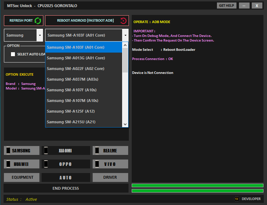Viewport: 267px width, 205px height.
Task: Click the 'Status : Active' text
Action: (22, 199)
